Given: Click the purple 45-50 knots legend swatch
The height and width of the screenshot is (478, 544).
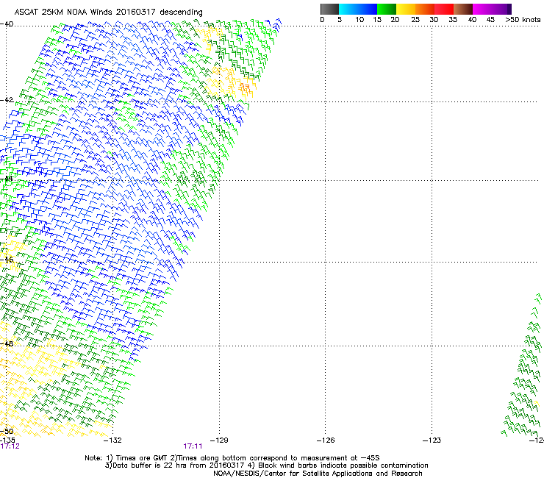Looking at the screenshot, I should tap(501, 9).
